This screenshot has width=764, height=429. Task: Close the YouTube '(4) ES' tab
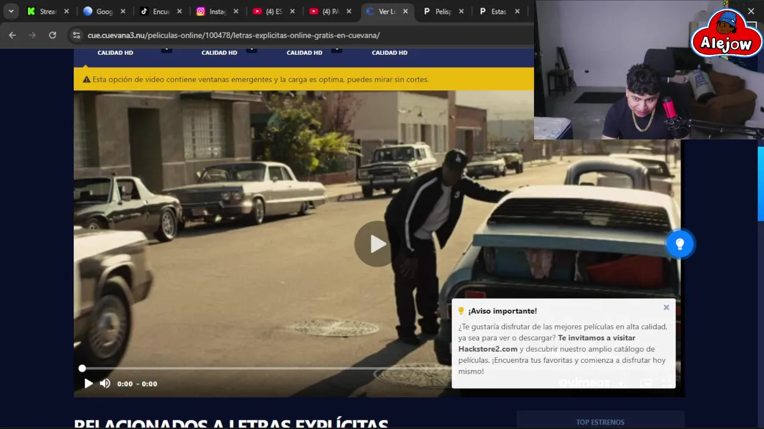click(292, 11)
